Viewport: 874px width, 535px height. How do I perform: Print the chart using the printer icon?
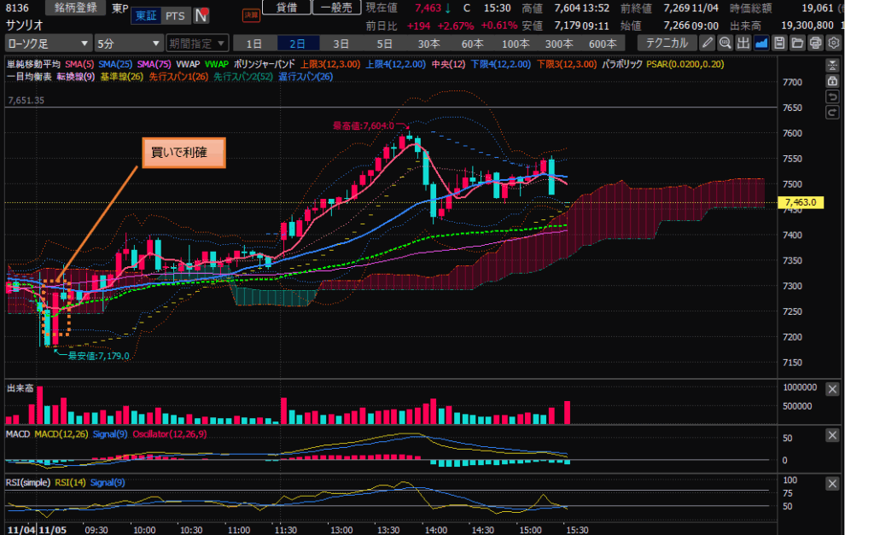click(x=815, y=43)
